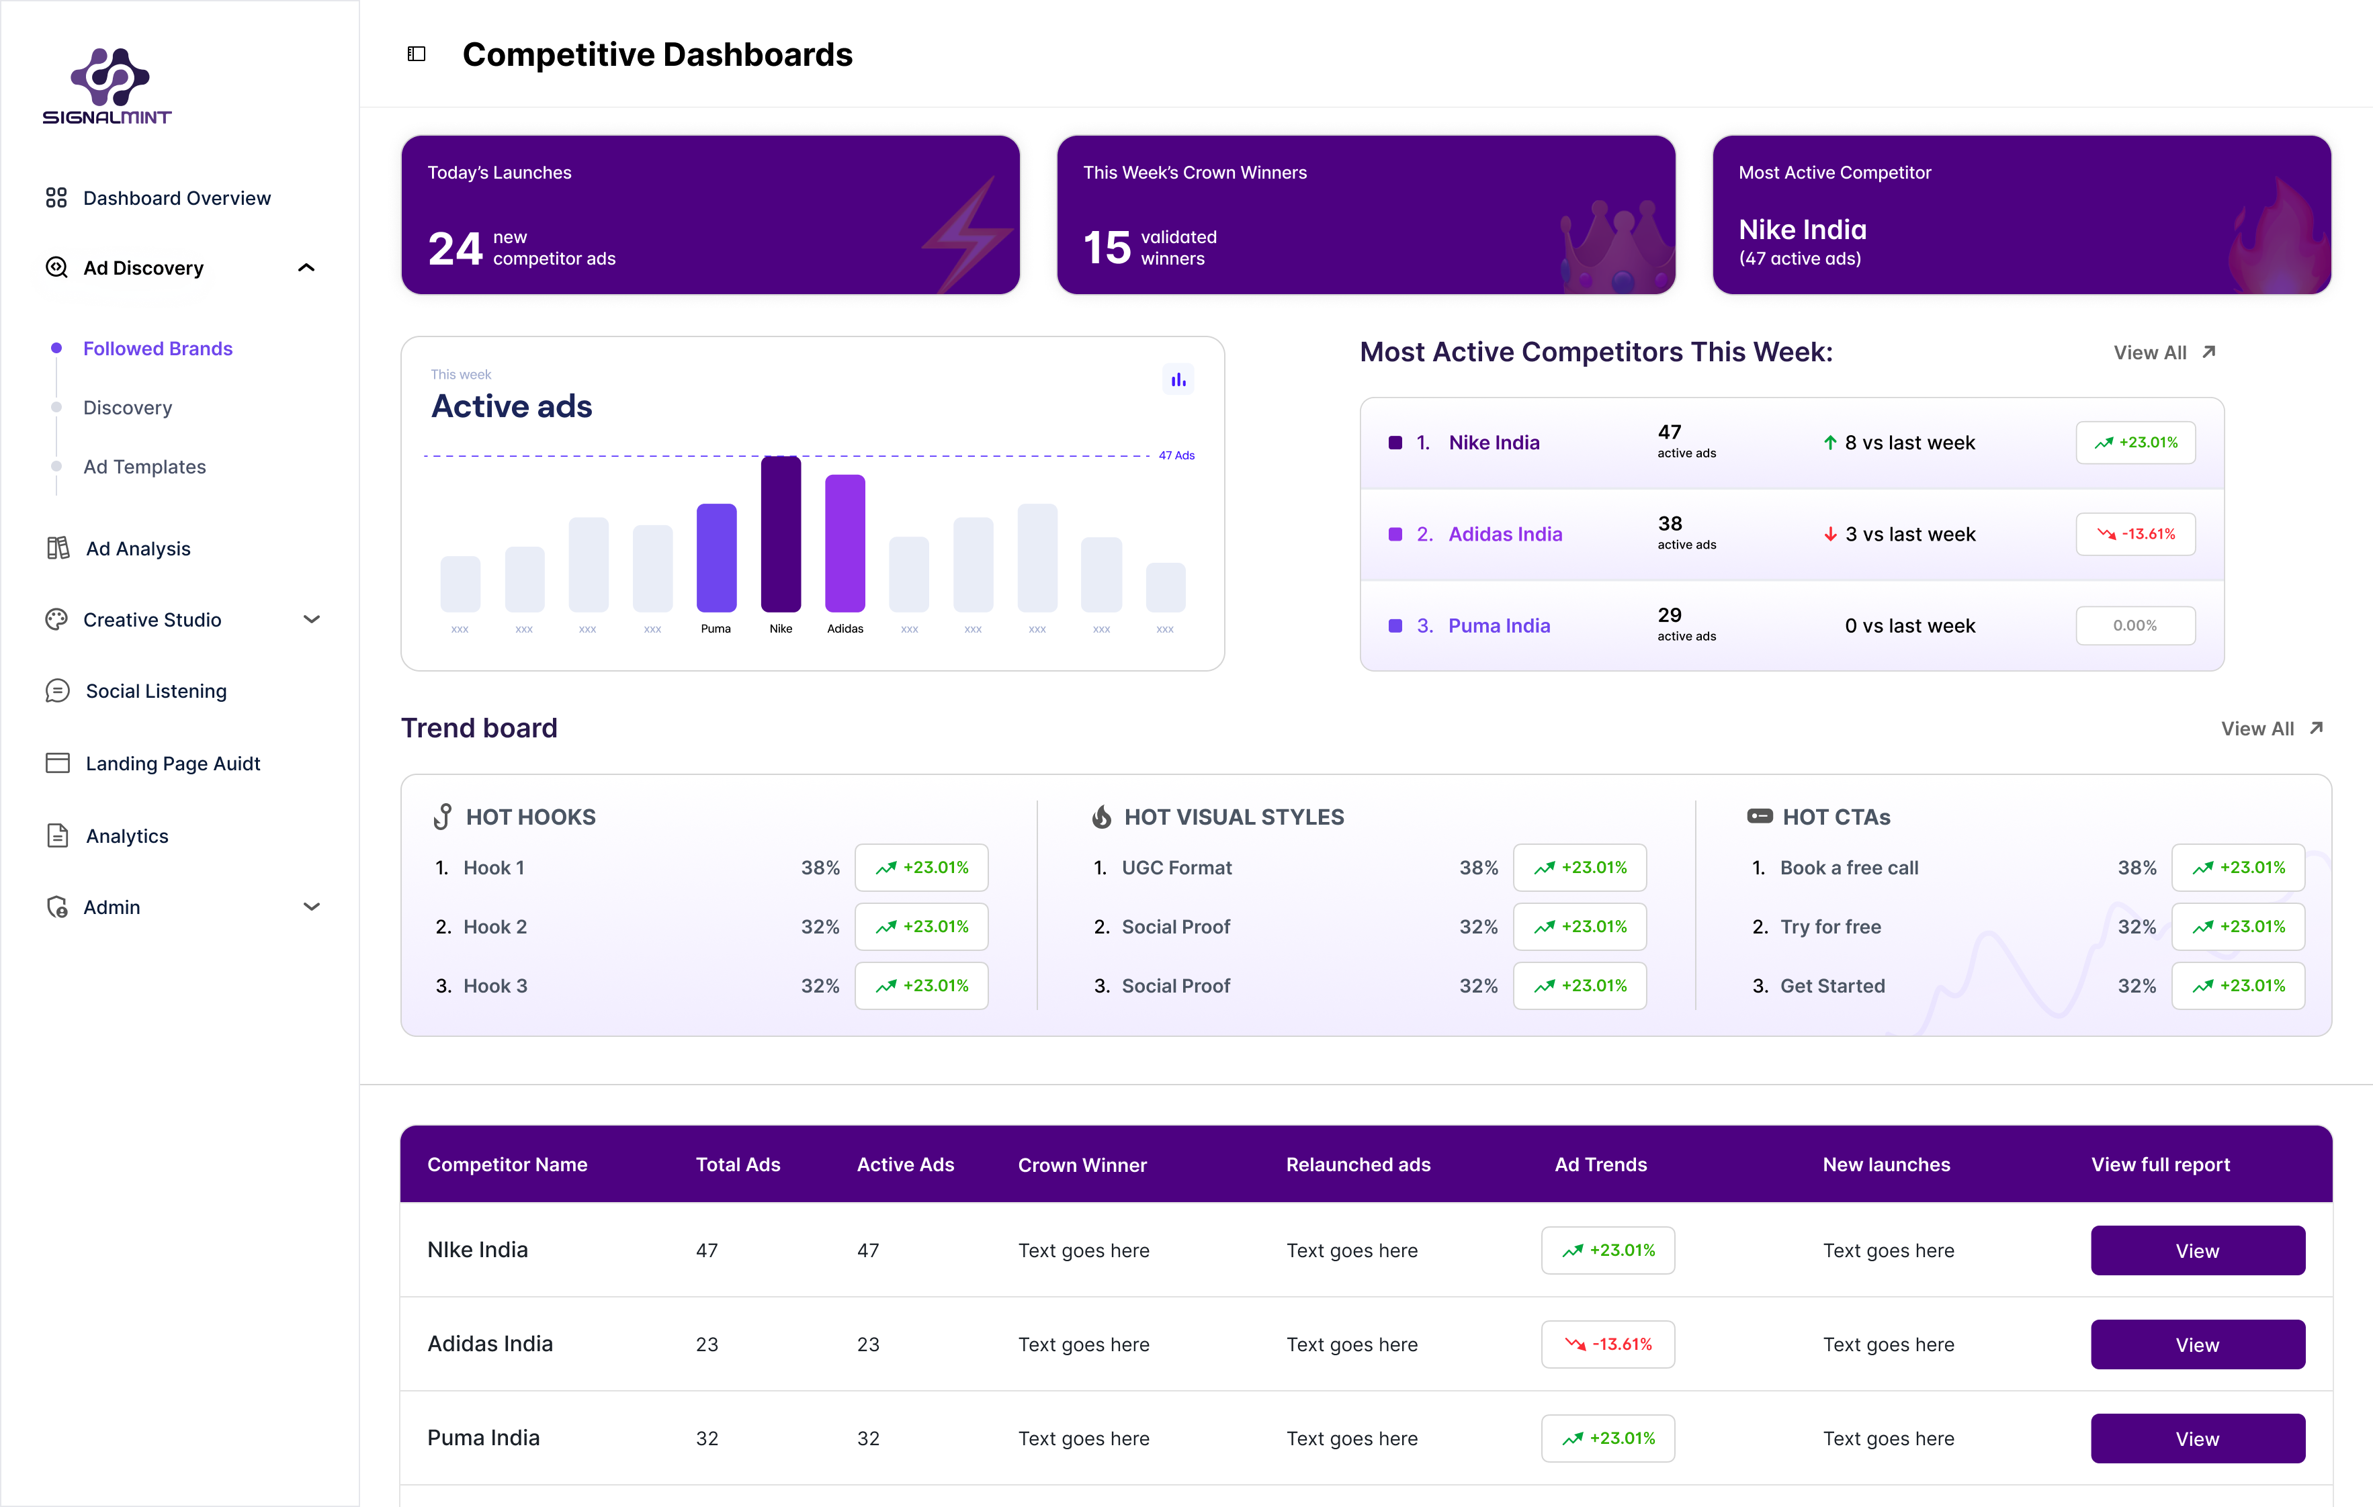Open Dashboard Overview grid icon
Image resolution: width=2373 pixels, height=1507 pixels.
(56, 198)
